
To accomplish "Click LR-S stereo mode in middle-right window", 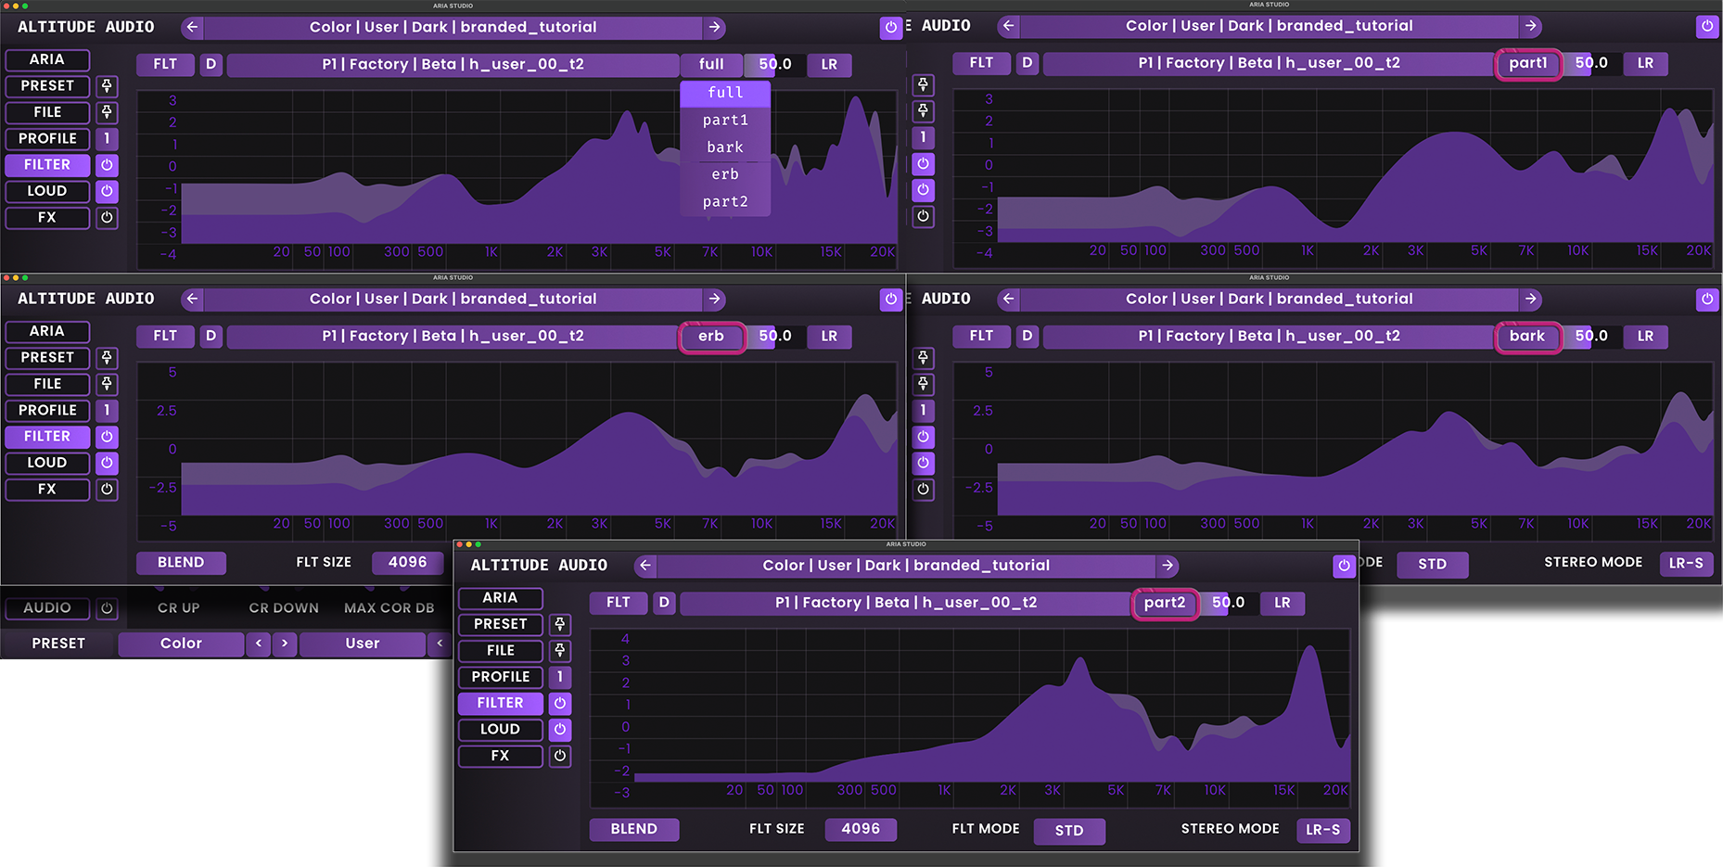I will (x=1686, y=563).
